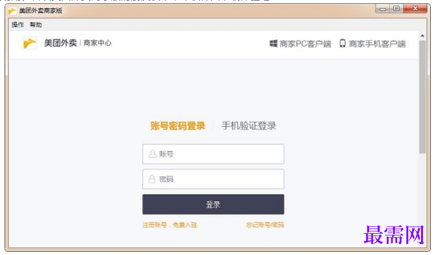
Task: Focus the 账号 input field
Action: [213, 154]
